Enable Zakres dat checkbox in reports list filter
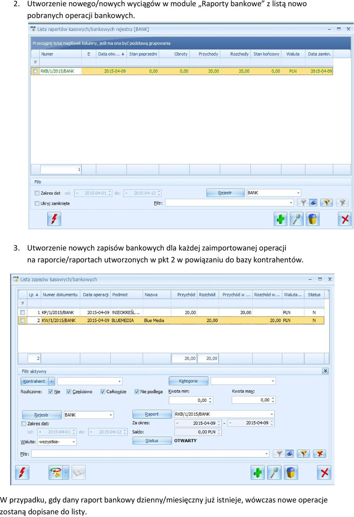The width and height of the screenshot is (354, 517). (x=37, y=193)
